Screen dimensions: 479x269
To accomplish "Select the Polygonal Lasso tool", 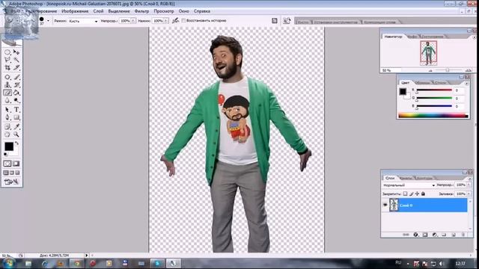I will [7, 60].
